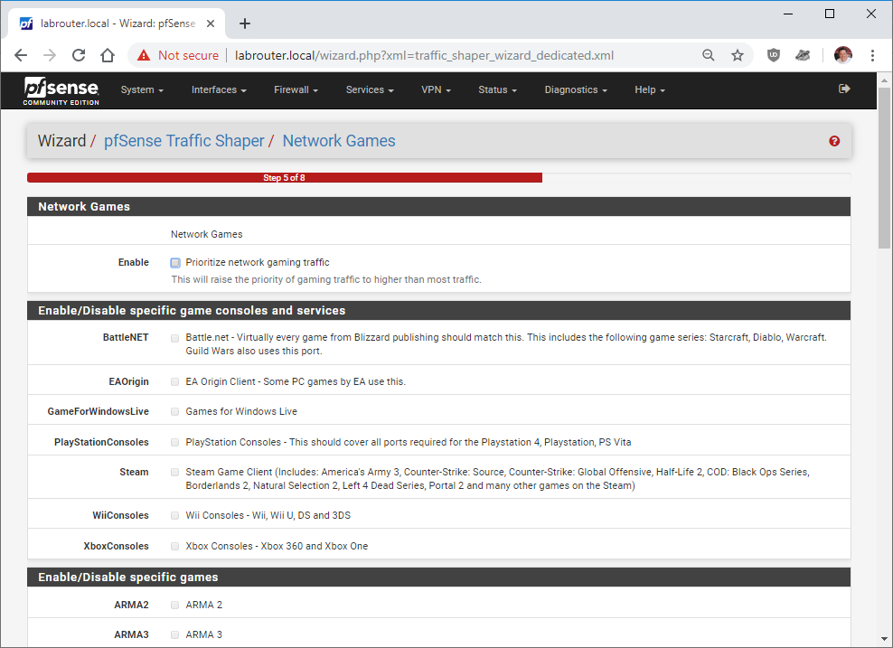Image resolution: width=893 pixels, height=648 pixels.
Task: Click the pfSense Community Edition logo
Action: pos(61,91)
